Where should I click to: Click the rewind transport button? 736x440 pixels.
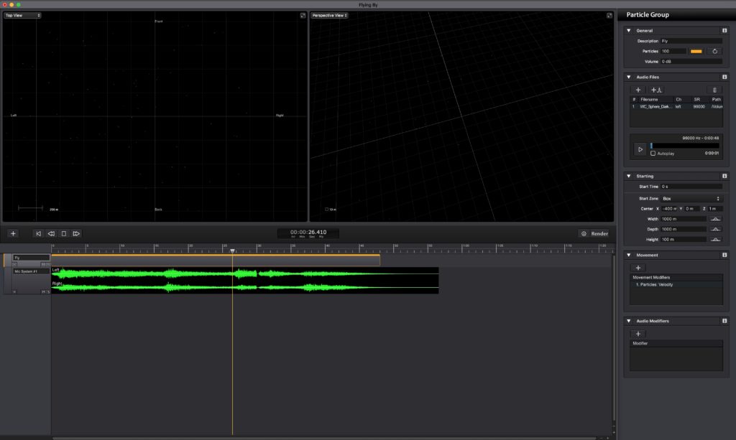pos(51,233)
